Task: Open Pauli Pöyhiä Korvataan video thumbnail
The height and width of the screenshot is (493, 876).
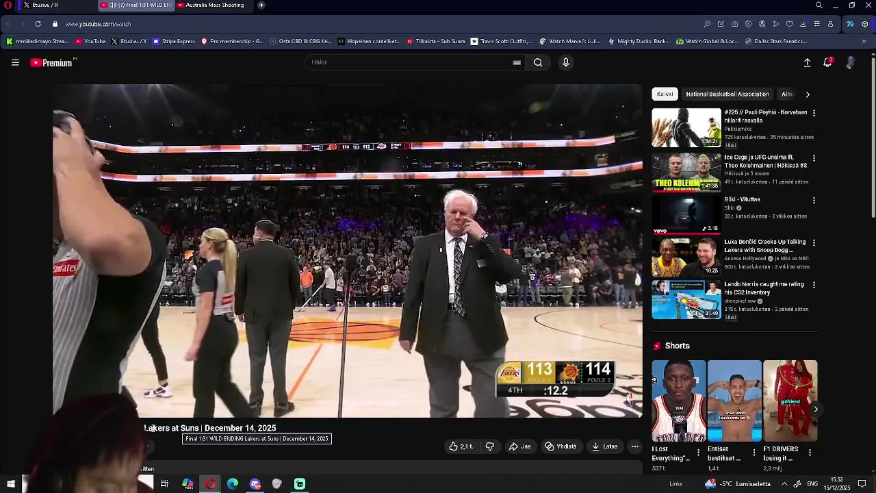Action: [x=686, y=127]
